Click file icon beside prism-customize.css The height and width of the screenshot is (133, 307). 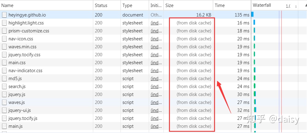pyautogui.click(x=4, y=31)
